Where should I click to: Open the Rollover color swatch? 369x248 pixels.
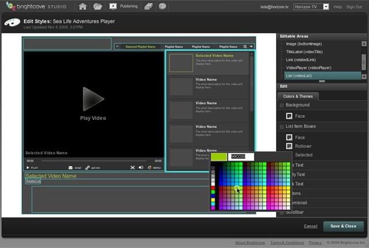(x=289, y=146)
